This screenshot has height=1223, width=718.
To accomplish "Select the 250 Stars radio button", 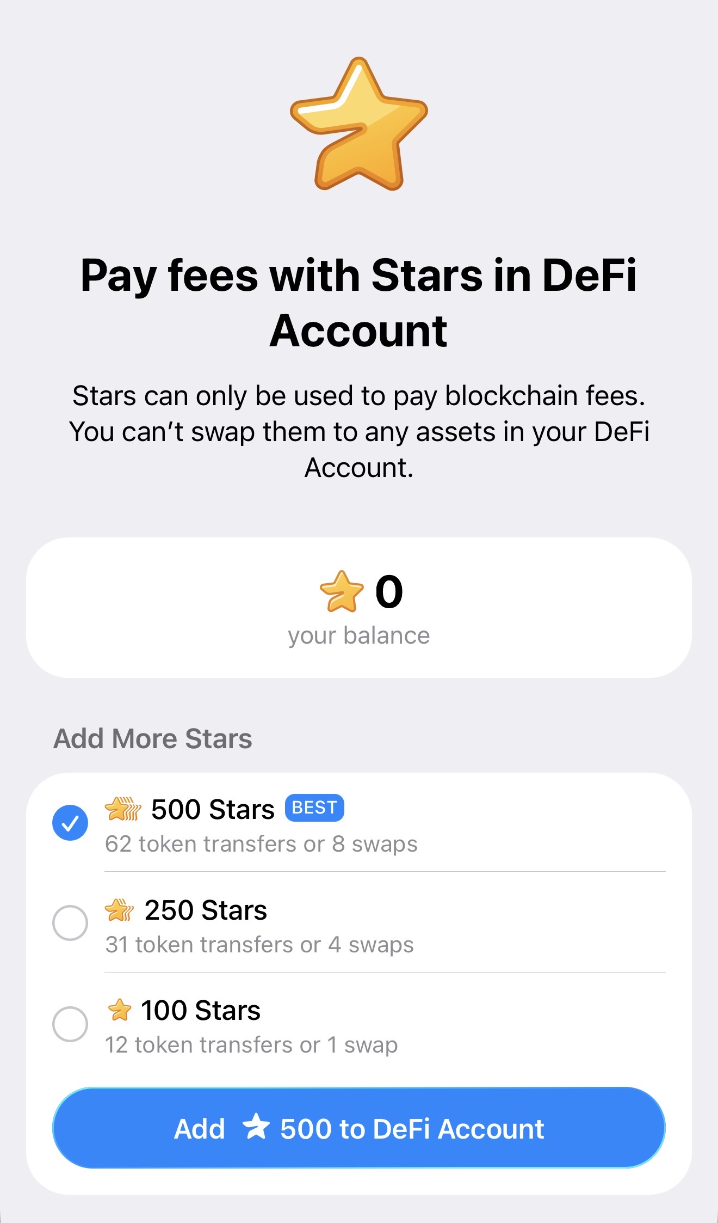I will click(70, 923).
